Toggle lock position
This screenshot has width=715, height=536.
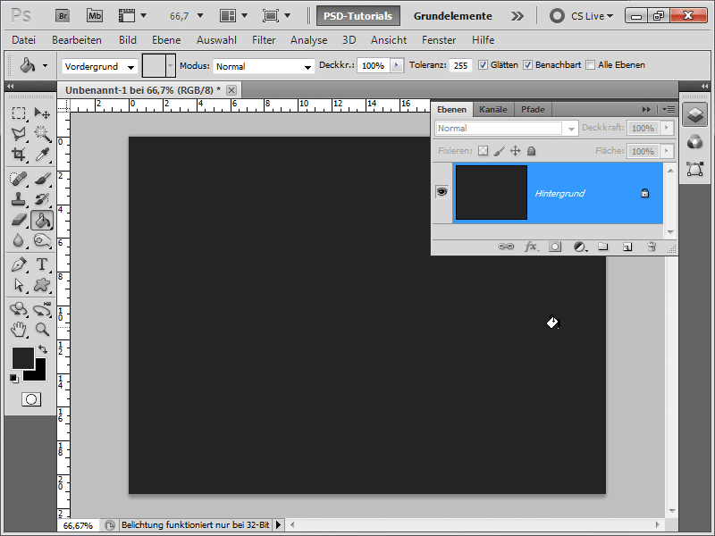pos(516,151)
